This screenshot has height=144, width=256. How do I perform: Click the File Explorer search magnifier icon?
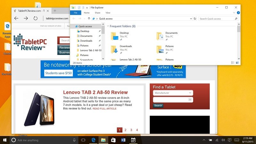click(236, 19)
